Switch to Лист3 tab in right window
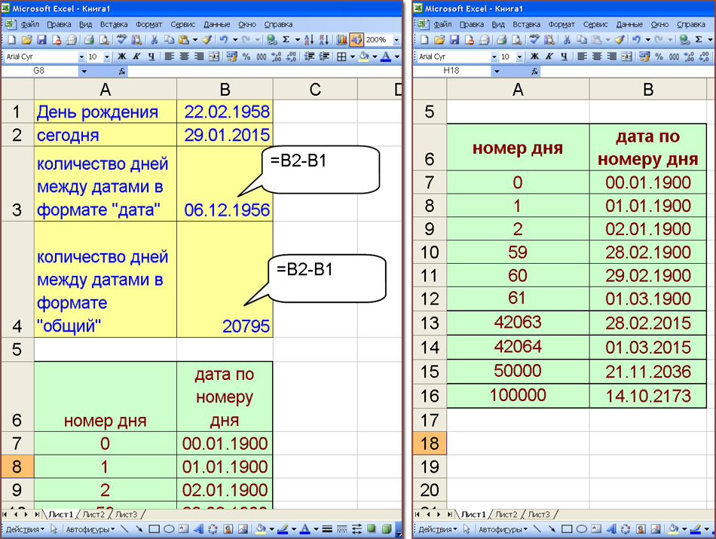The height and width of the screenshot is (539, 716). [x=540, y=514]
